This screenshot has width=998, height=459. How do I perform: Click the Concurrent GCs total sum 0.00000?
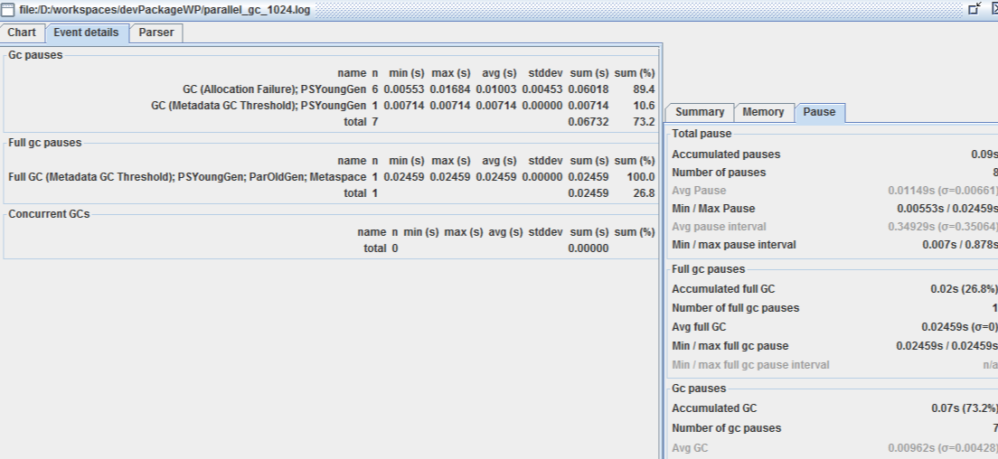588,248
